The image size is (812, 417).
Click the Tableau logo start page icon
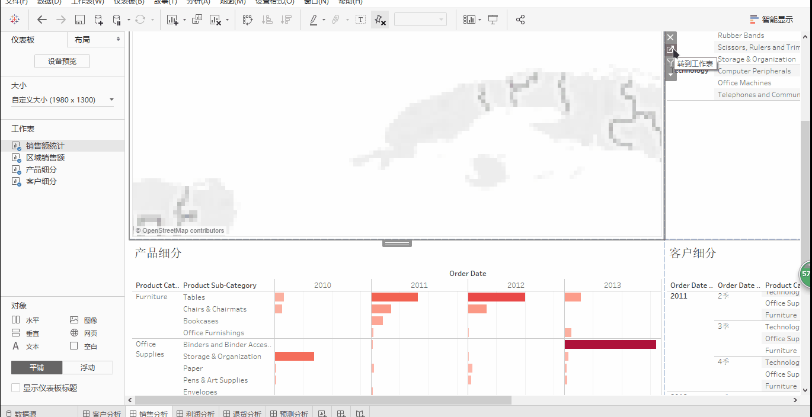[15, 20]
